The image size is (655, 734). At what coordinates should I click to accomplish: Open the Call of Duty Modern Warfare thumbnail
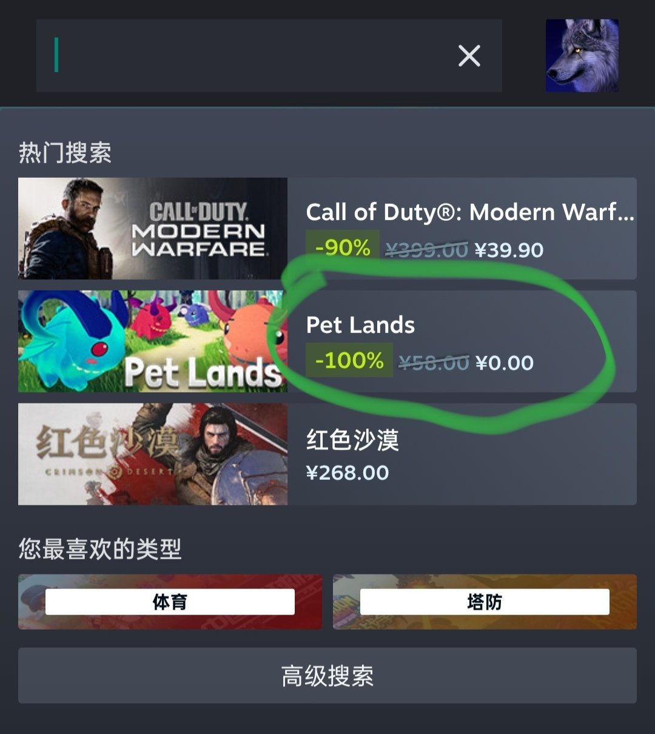pos(153,229)
